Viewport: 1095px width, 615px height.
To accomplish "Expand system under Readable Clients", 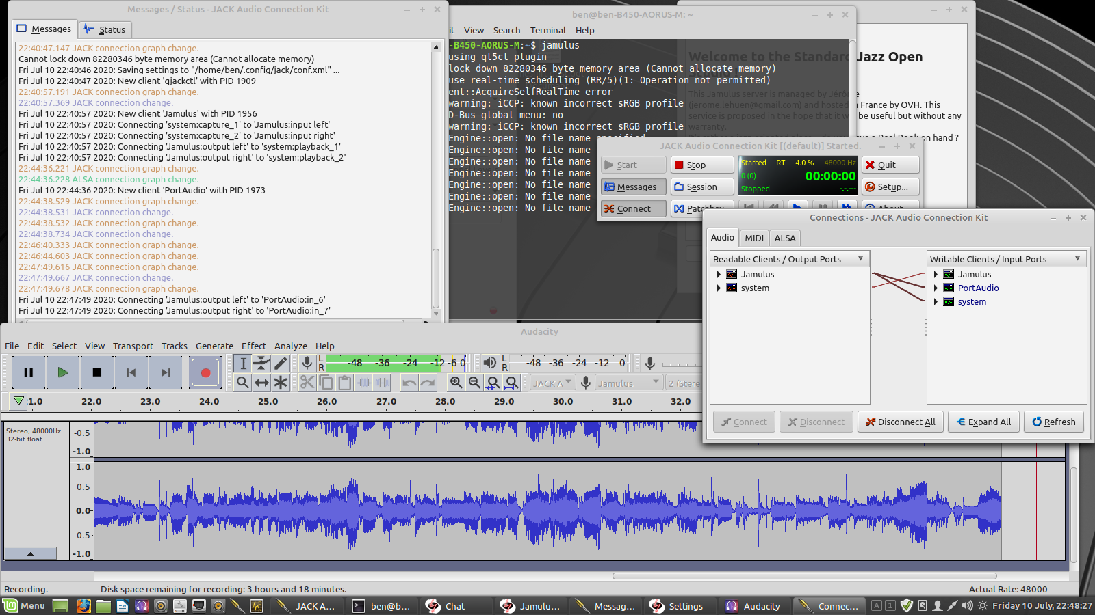I will coord(719,288).
